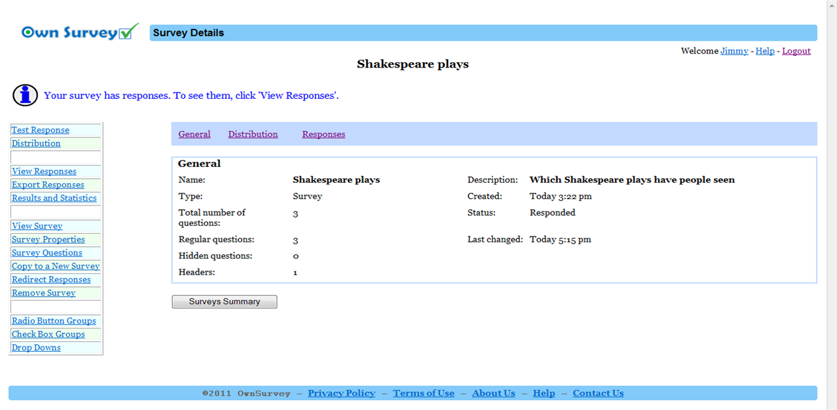Open Survey Properties page
The height and width of the screenshot is (410, 837).
click(48, 240)
